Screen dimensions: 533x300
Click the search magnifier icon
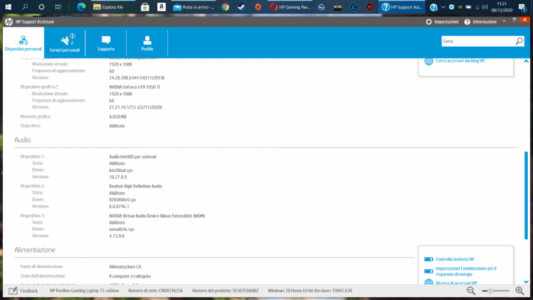click(x=519, y=41)
